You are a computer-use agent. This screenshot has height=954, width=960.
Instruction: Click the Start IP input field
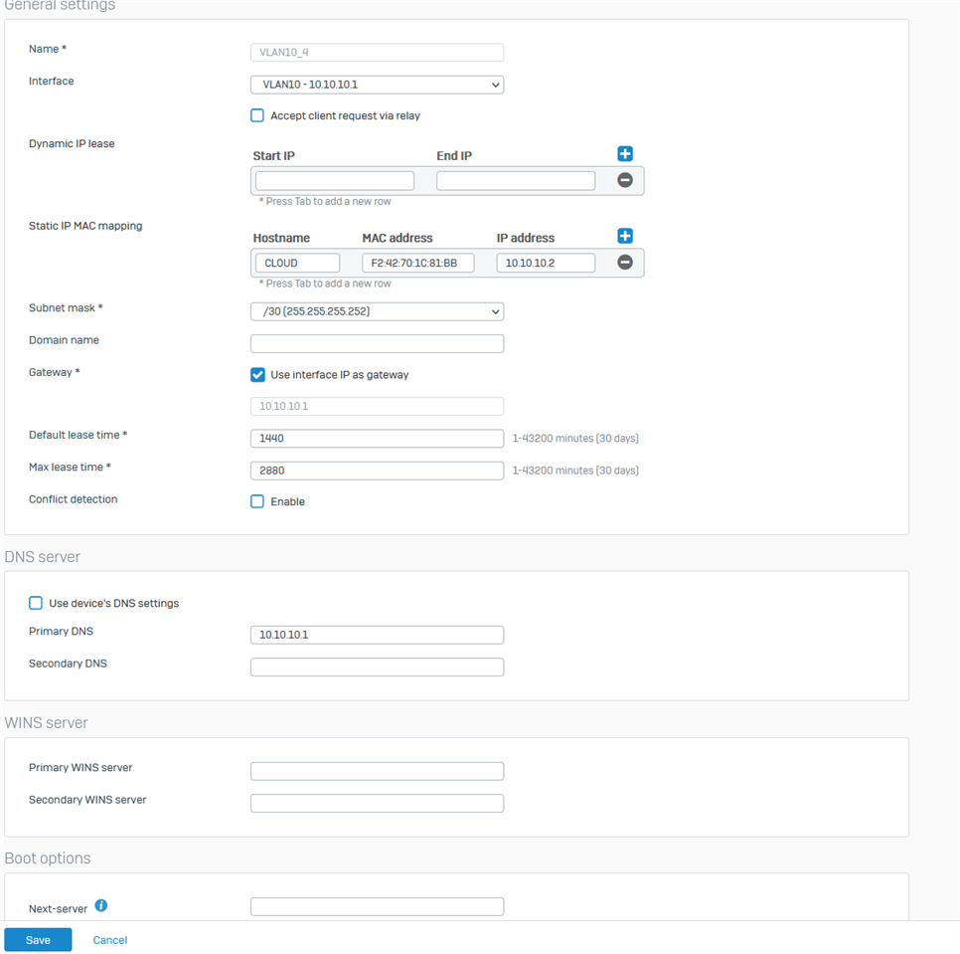(335, 181)
